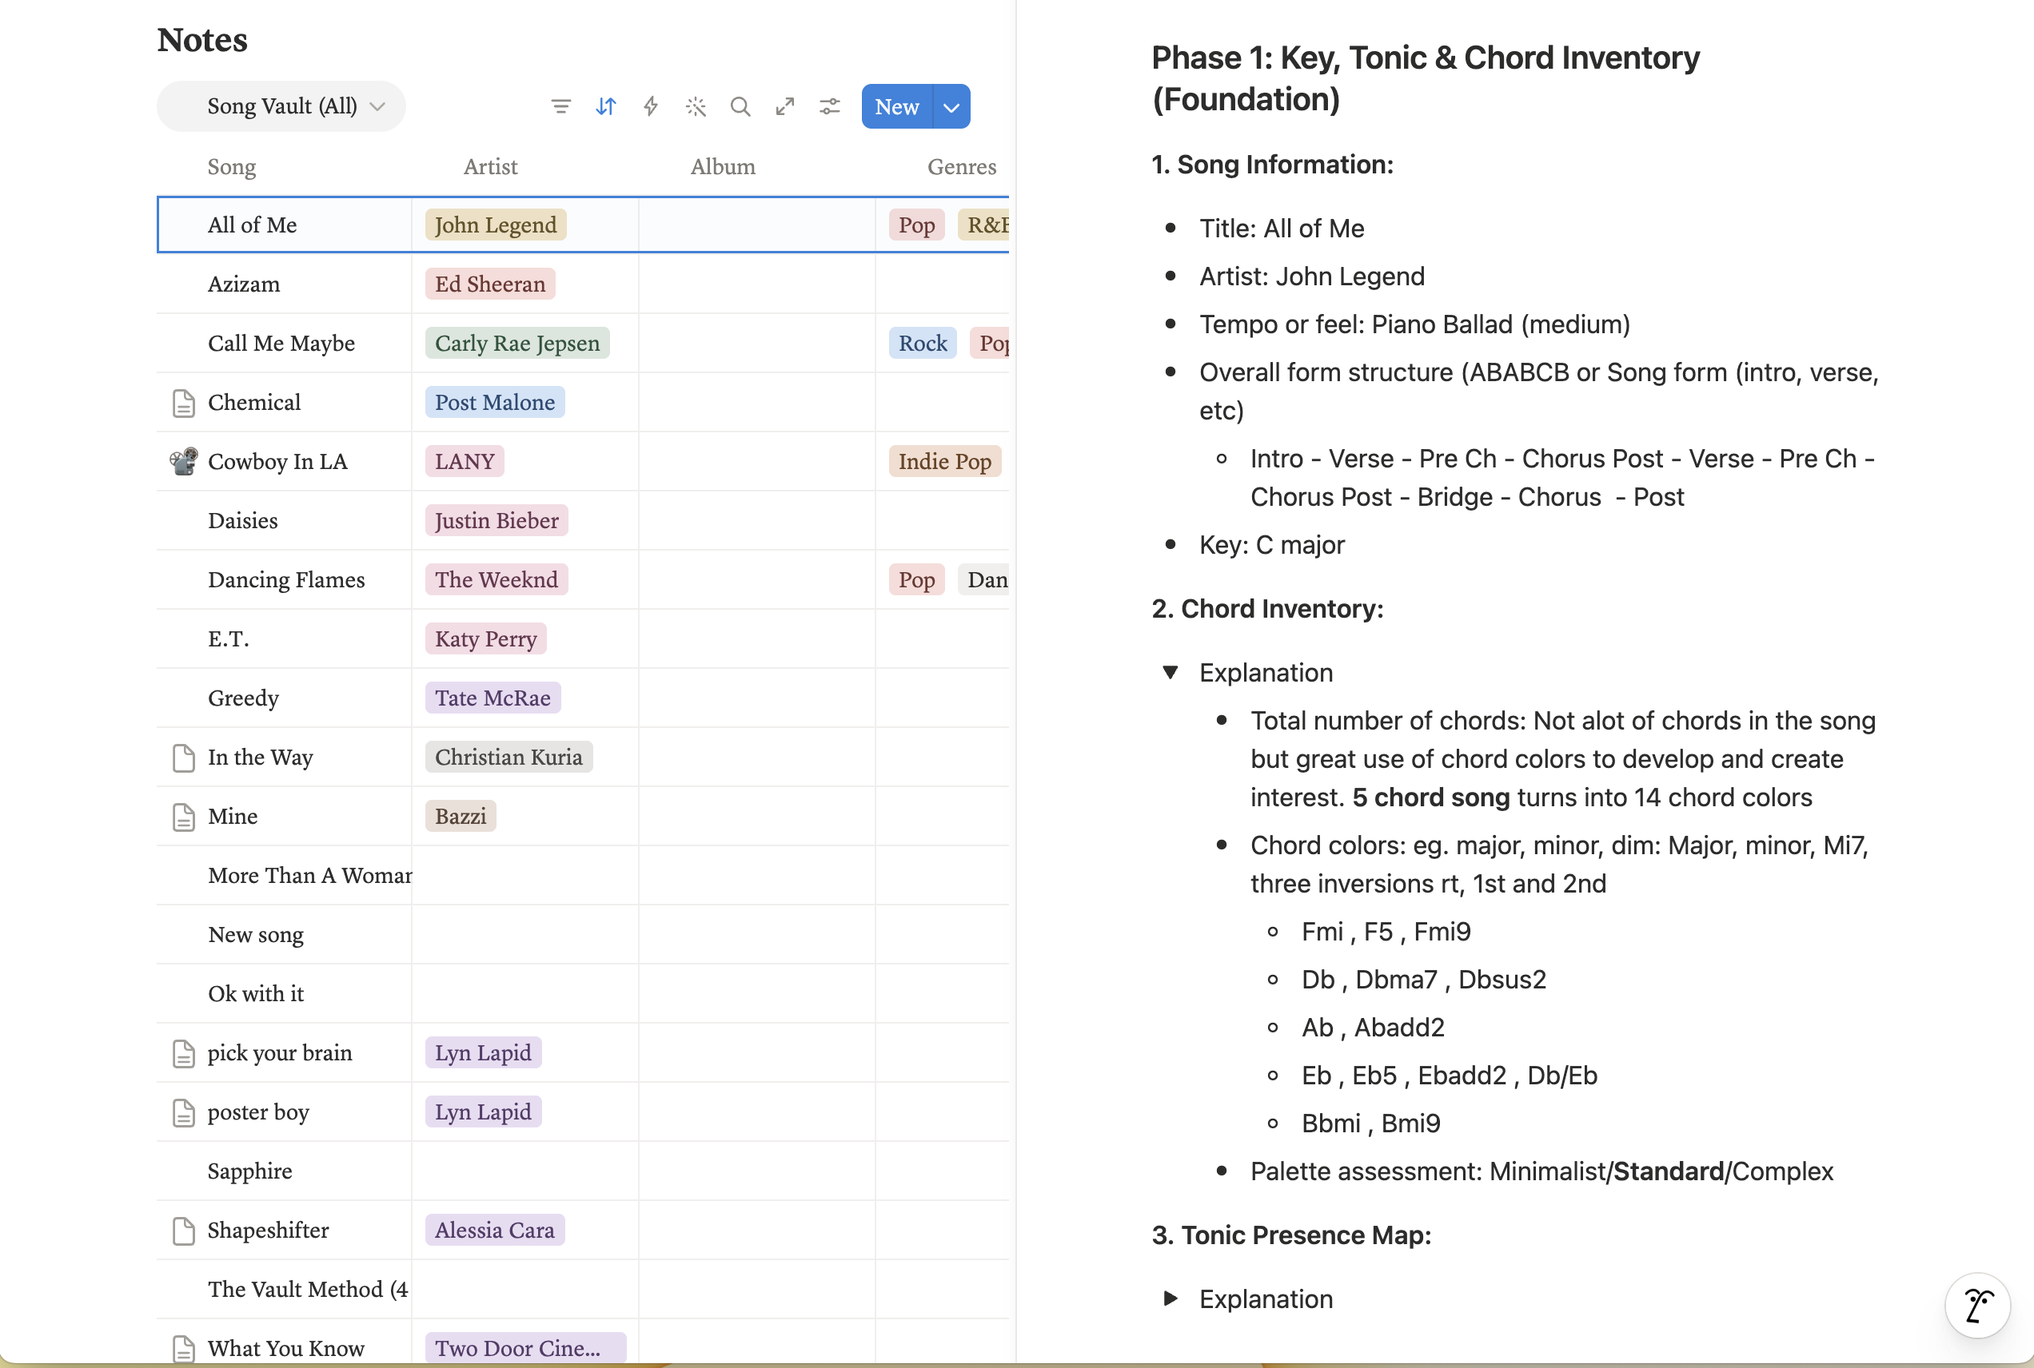The height and width of the screenshot is (1368, 2034).
Task: Click the Justin Bieber artist tag
Action: point(497,521)
